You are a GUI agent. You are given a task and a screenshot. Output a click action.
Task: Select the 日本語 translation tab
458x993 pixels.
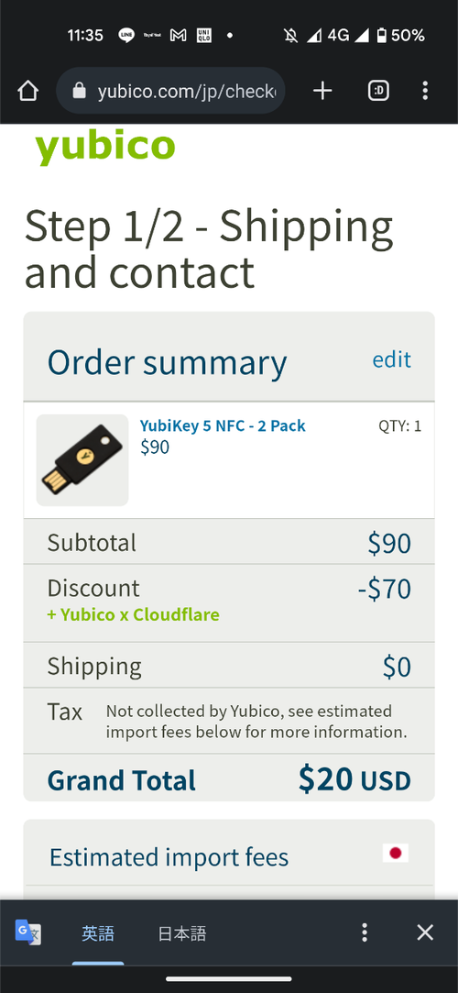point(182,933)
